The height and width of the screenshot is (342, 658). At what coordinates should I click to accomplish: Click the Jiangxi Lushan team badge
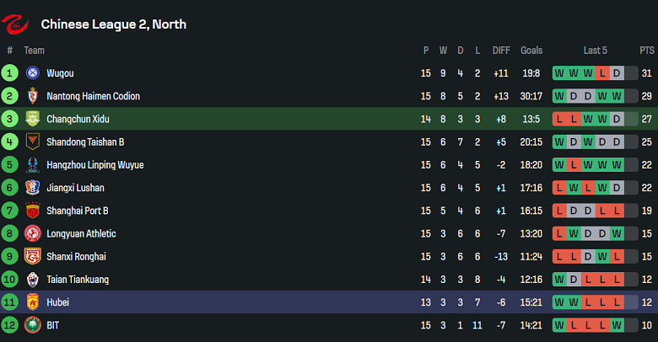33,188
